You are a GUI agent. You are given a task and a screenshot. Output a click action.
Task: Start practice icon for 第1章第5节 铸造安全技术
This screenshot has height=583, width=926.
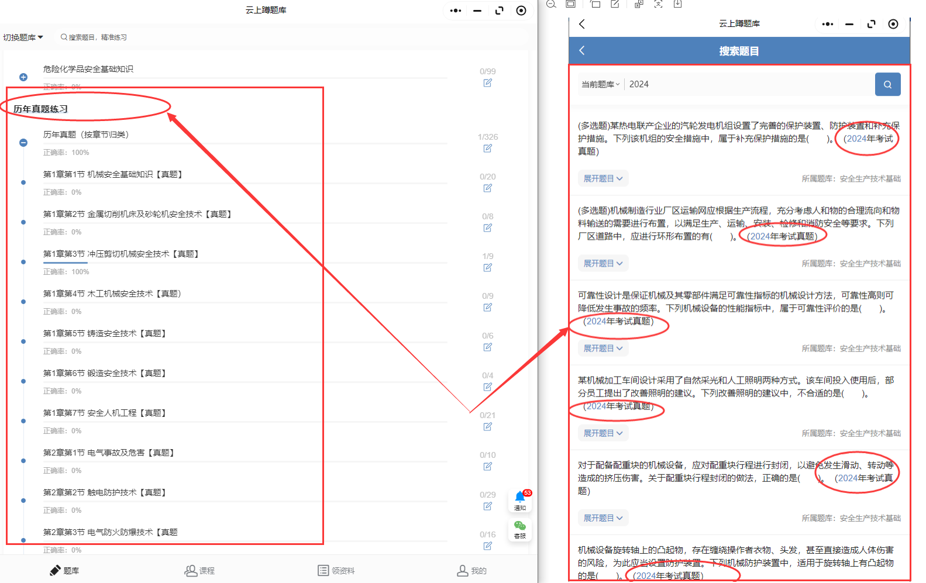[x=487, y=347]
